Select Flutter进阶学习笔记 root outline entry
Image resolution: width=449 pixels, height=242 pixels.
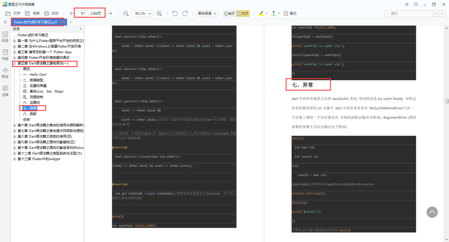33,35
